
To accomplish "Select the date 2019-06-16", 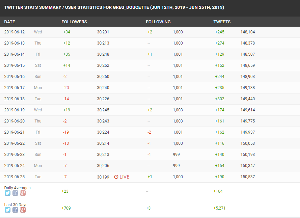I will [15, 77].
